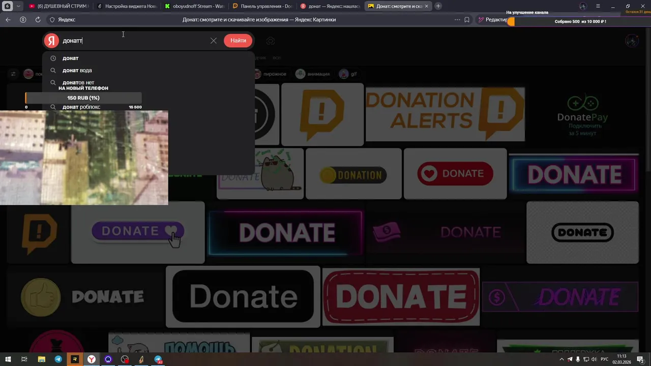The image size is (651, 366).
Task: Open the volume icon in system tray
Action: [x=594, y=359]
